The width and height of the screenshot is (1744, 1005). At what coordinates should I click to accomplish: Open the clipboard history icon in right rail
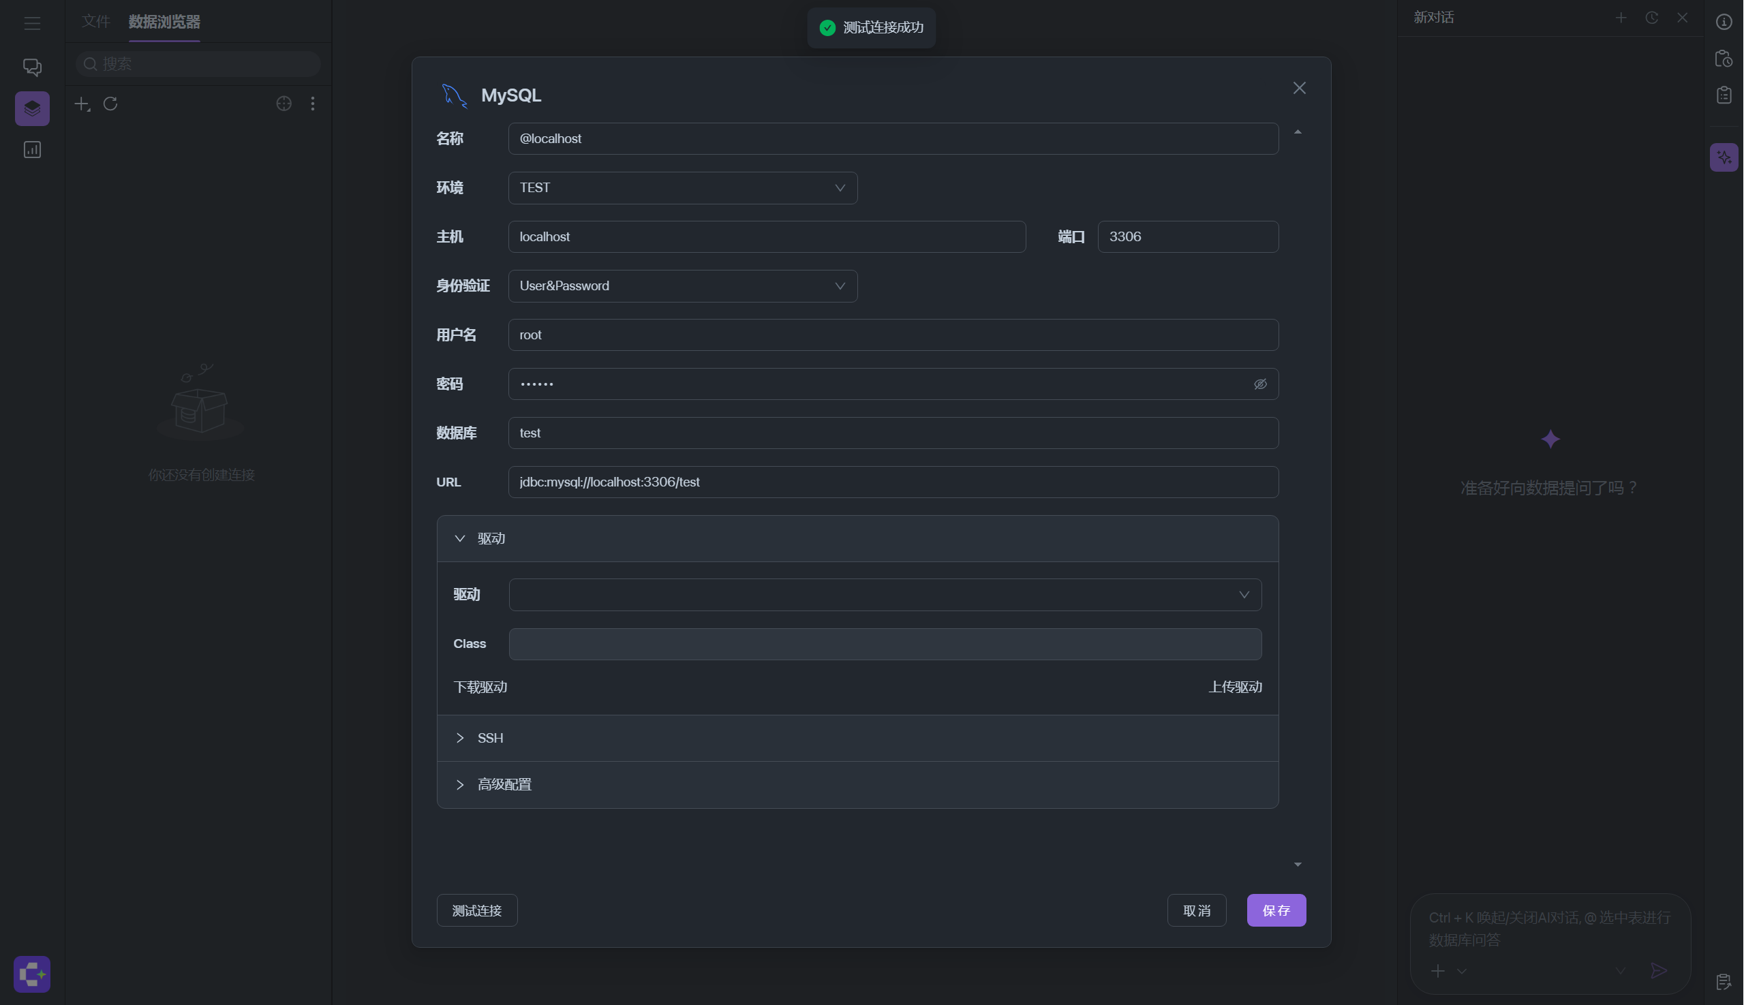coord(1724,59)
